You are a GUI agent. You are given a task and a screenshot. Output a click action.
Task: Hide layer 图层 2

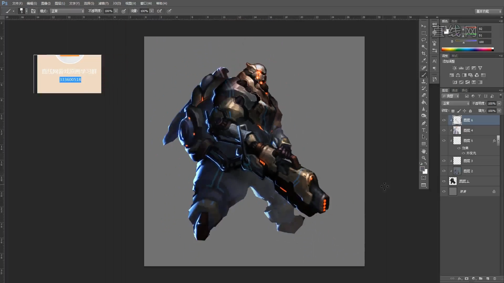tap(444, 171)
